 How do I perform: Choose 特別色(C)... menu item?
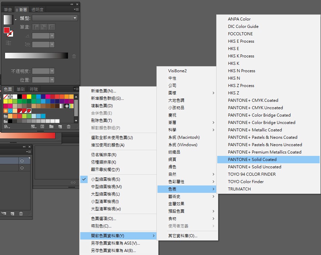(118, 226)
